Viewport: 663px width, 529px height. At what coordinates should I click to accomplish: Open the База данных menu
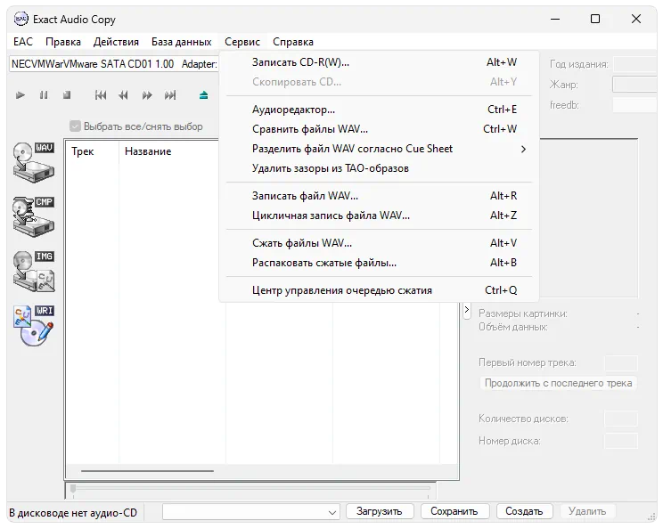(182, 42)
